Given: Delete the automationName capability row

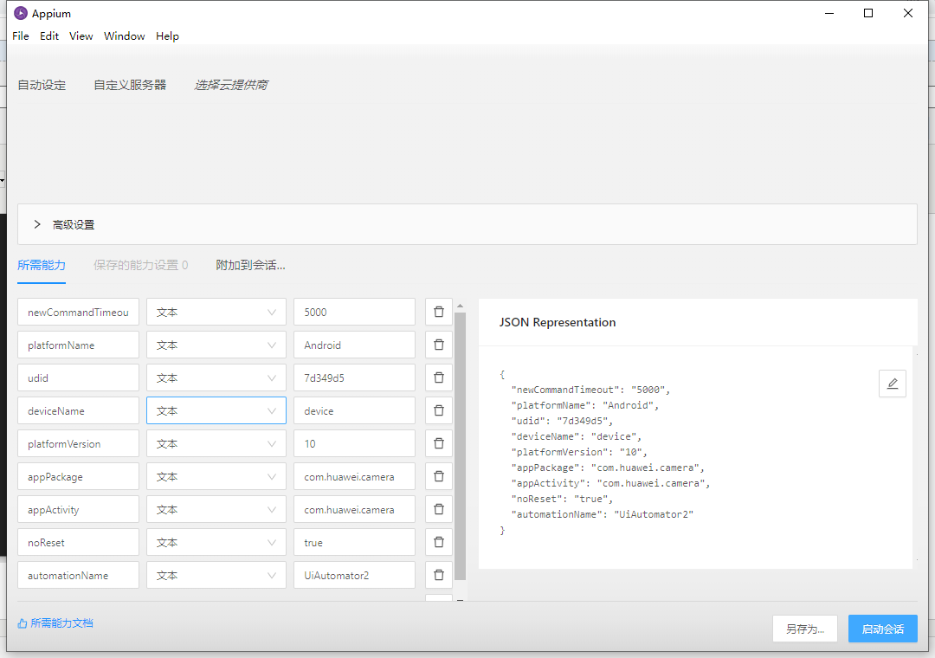Looking at the screenshot, I should coord(439,575).
